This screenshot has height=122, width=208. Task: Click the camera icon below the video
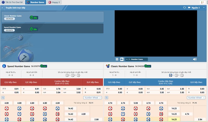(122, 59)
